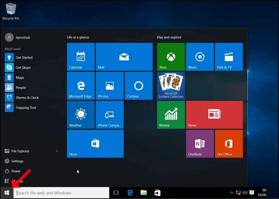Open People from Most used list

coord(31,88)
